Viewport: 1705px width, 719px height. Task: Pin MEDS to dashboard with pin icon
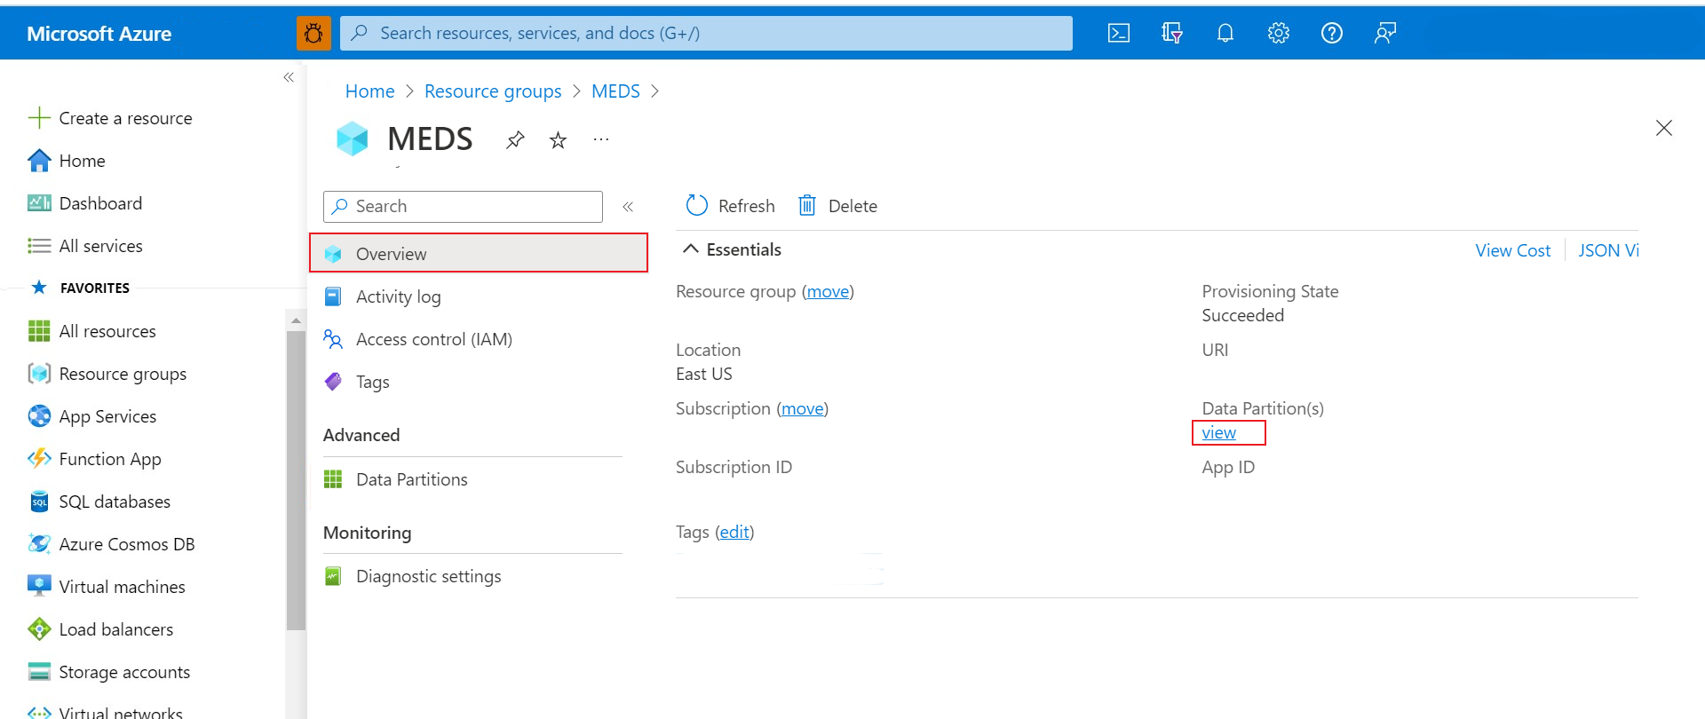(x=515, y=139)
